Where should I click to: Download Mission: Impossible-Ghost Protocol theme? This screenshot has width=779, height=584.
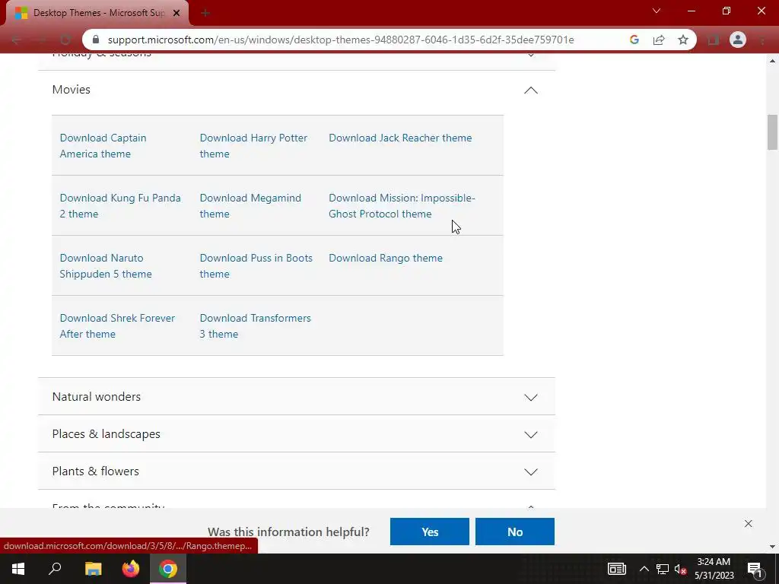pyautogui.click(x=402, y=205)
